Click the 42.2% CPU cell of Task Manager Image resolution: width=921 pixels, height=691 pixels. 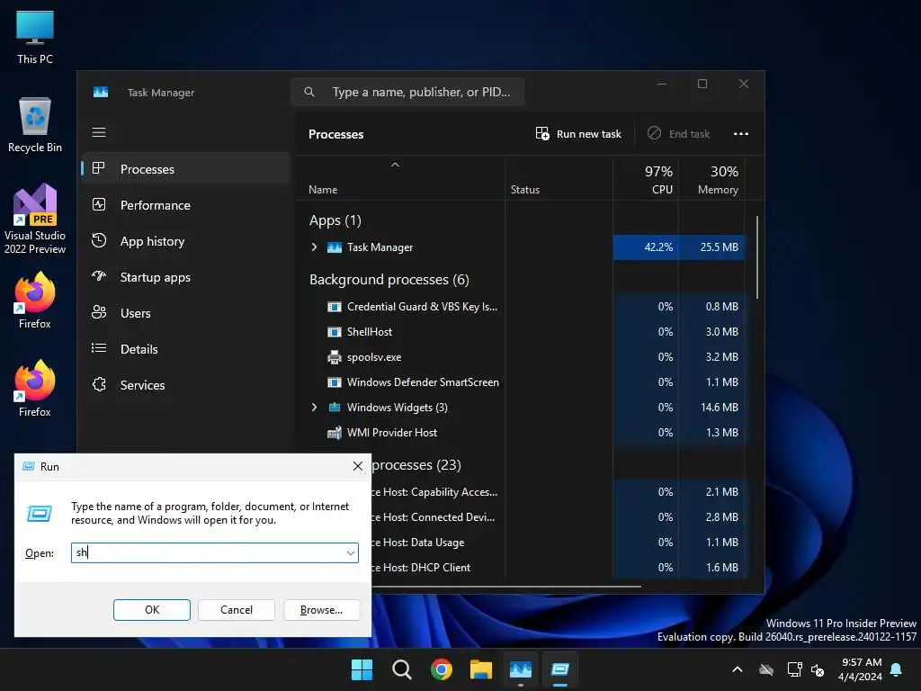coord(646,247)
